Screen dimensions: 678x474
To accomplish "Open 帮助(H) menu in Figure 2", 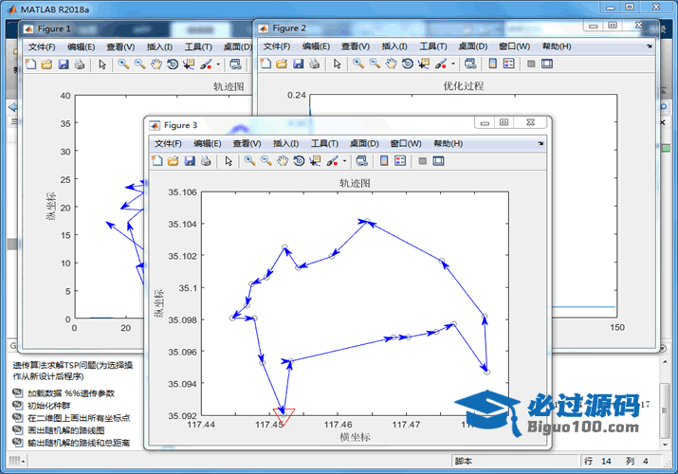I will pos(557,46).
